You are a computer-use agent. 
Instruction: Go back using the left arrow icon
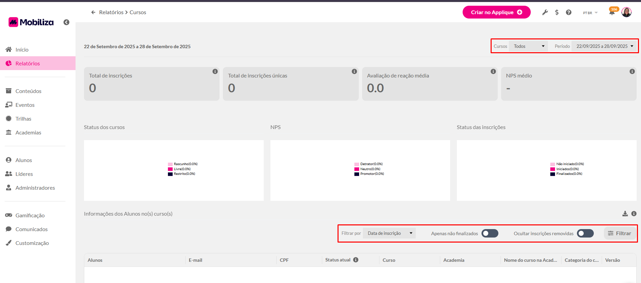pos(93,12)
